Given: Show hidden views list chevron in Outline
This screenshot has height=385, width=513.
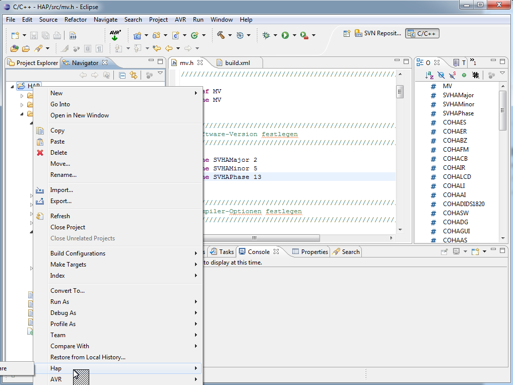Looking at the screenshot, I should point(473,61).
